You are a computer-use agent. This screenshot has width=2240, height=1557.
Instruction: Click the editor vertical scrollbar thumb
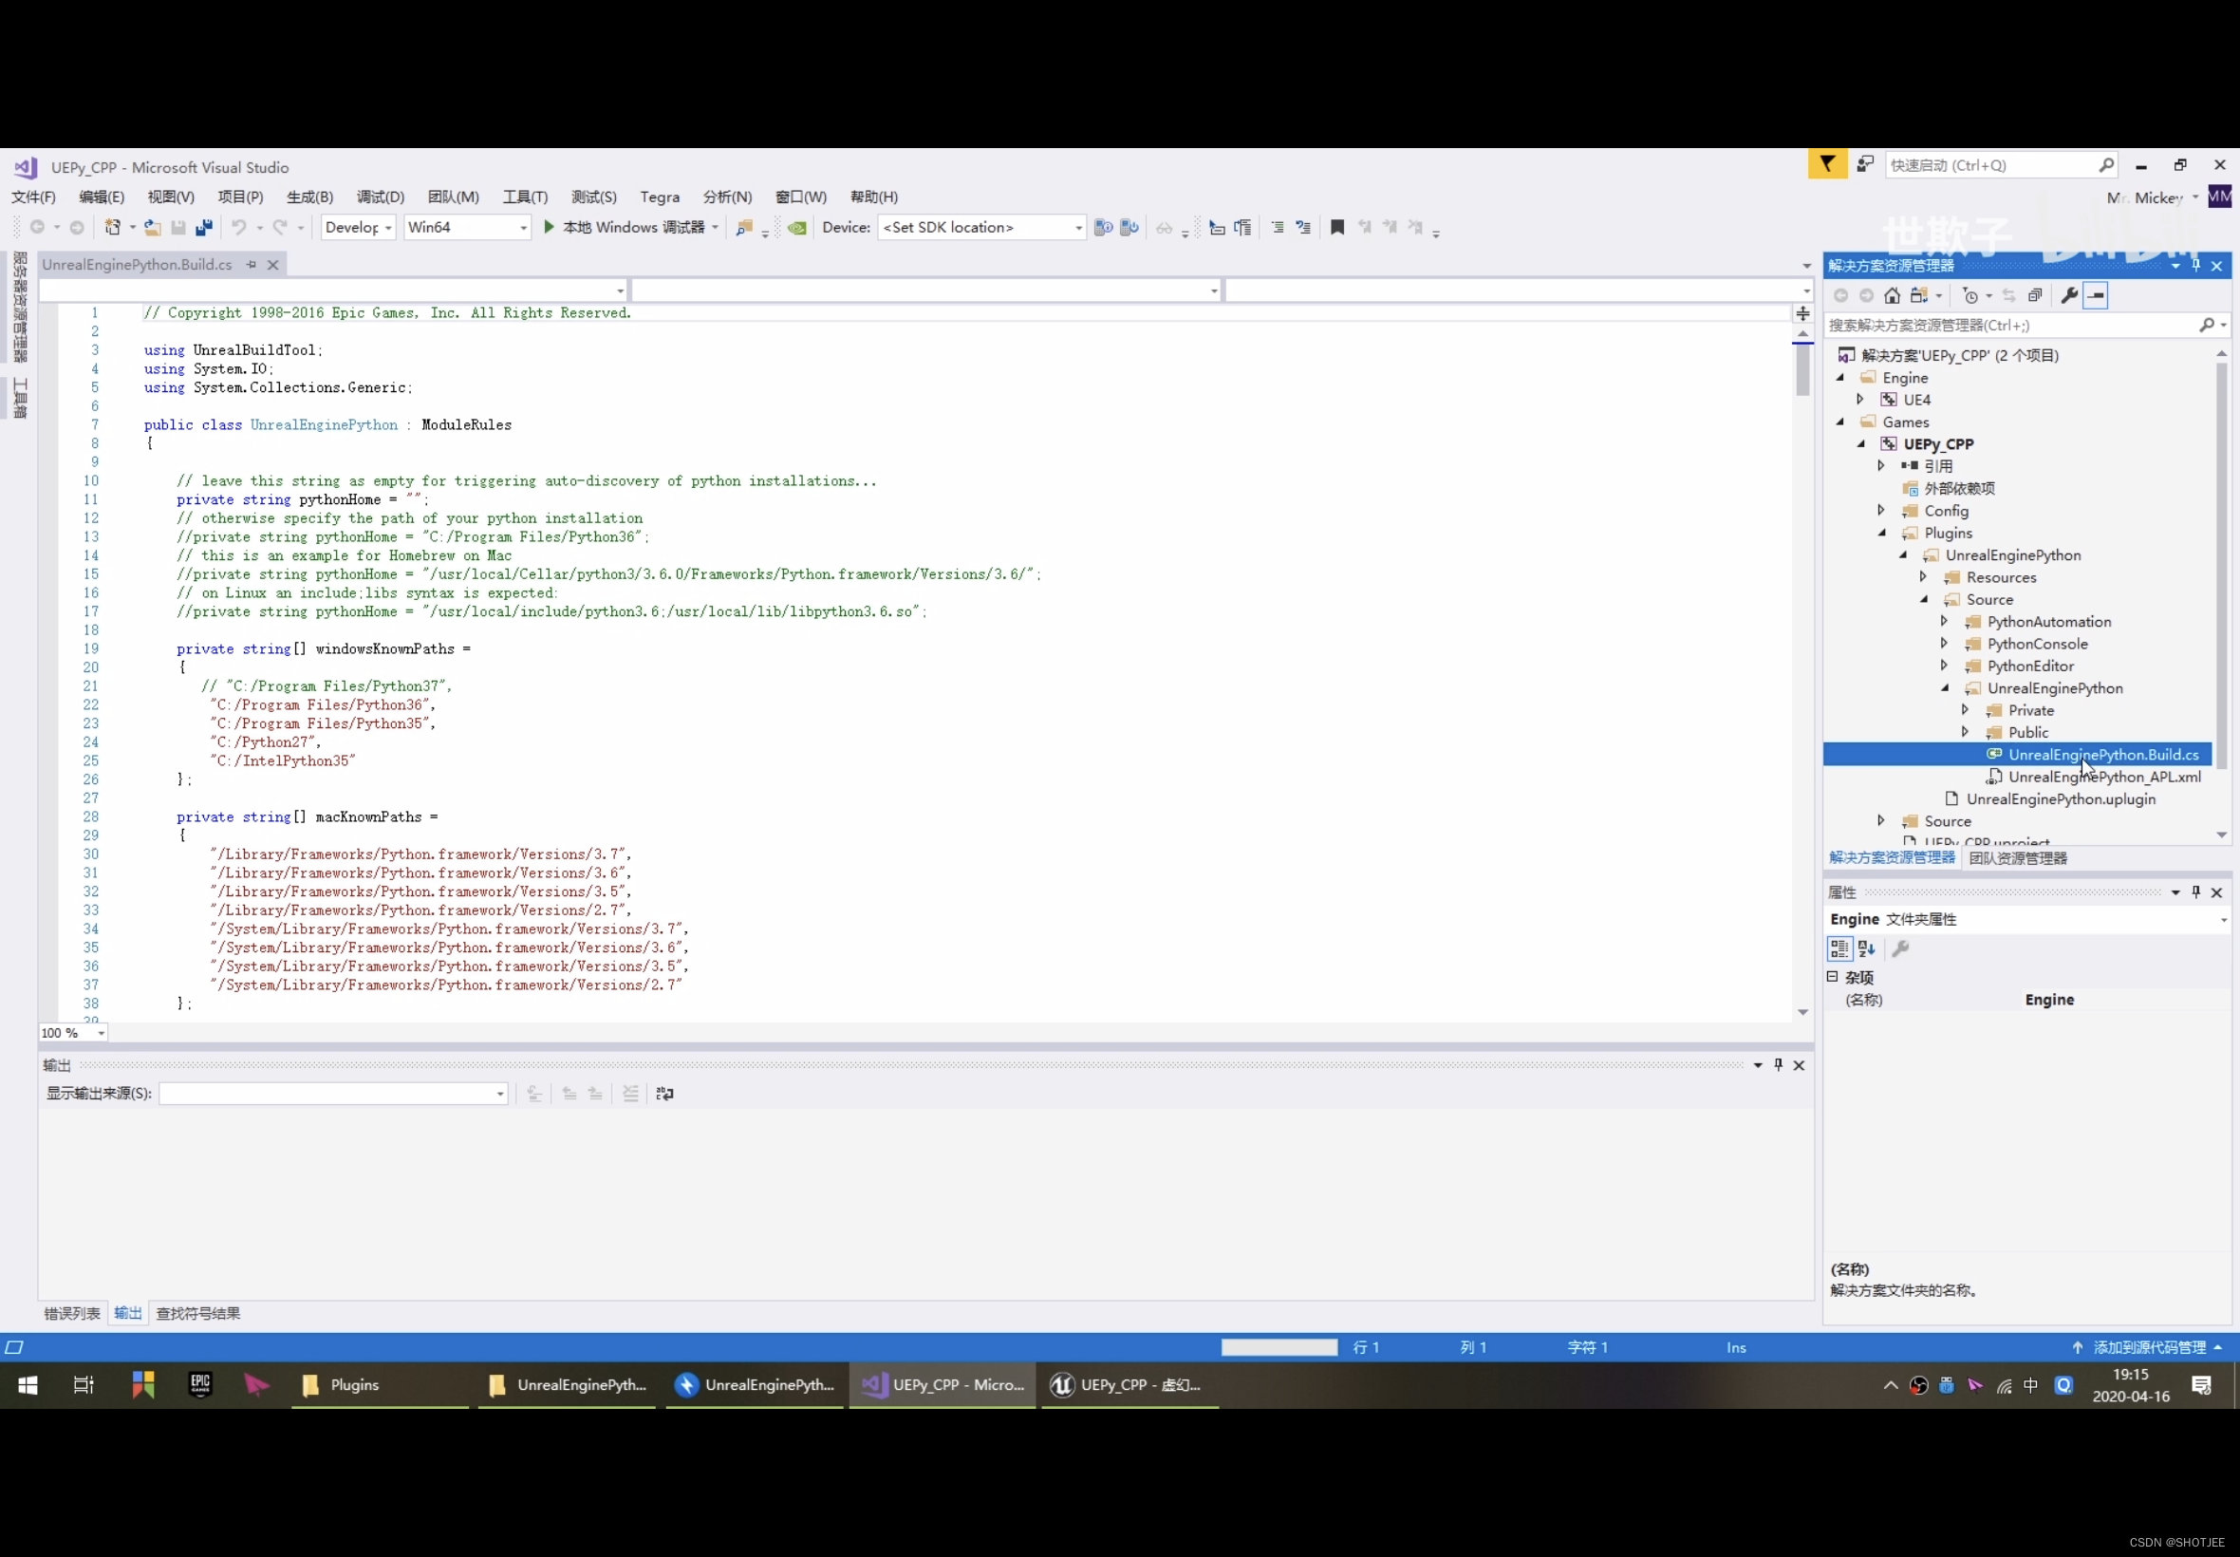point(1802,370)
